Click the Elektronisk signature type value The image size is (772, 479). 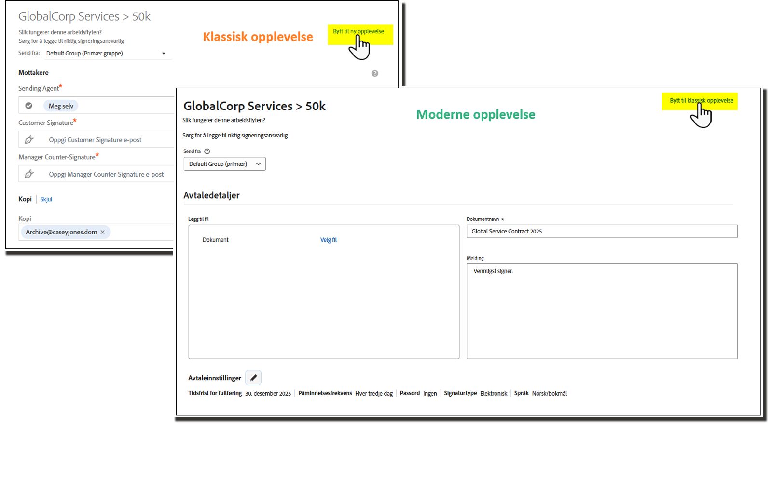(x=494, y=394)
